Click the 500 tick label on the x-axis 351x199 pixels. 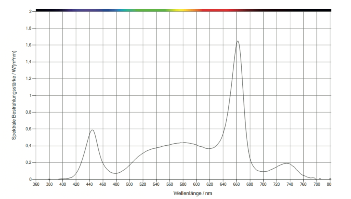[x=130, y=185]
